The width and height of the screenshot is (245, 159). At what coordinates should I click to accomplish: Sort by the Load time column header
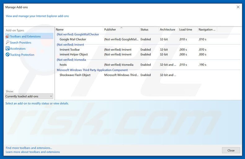(188, 29)
